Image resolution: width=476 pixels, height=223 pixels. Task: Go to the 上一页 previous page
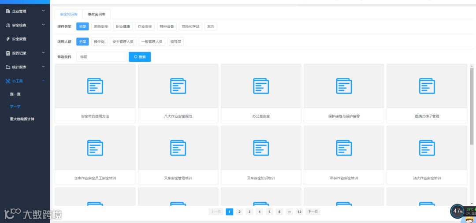[x=216, y=212]
